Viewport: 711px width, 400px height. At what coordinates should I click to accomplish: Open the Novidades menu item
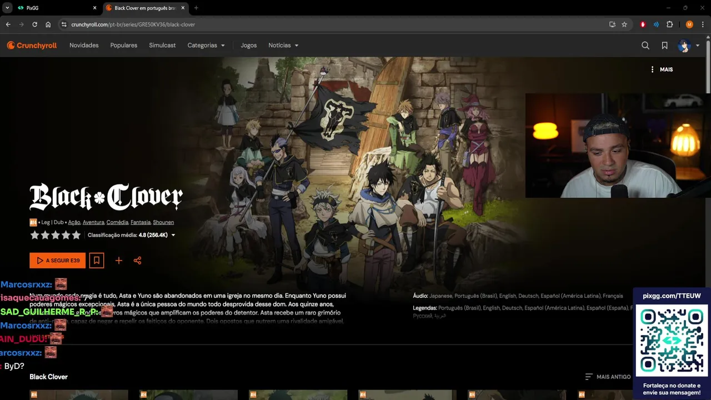[84, 46]
